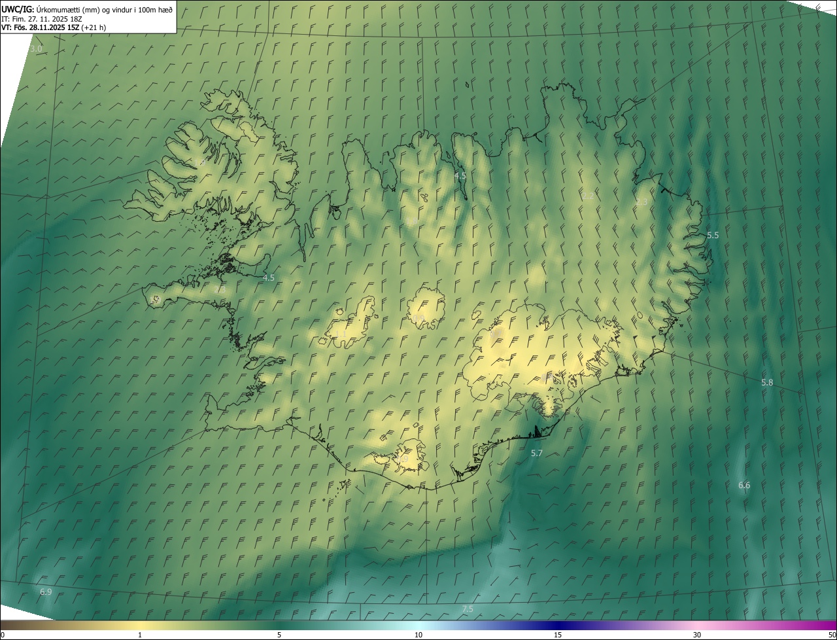Click the 5.7 value label off the south coast

click(537, 453)
